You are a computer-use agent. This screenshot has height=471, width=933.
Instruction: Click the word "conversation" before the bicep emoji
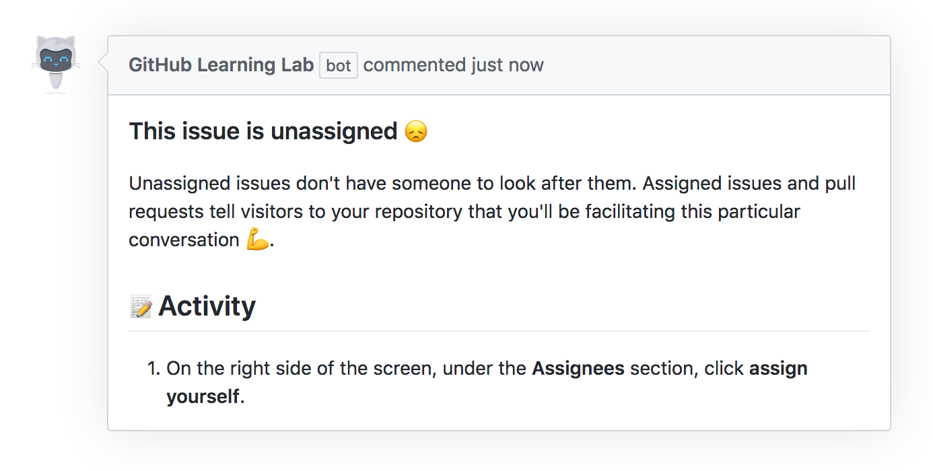point(184,240)
